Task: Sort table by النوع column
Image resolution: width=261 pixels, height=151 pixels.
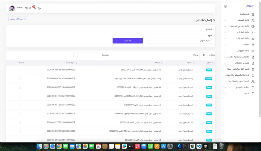Action: (x=209, y=63)
